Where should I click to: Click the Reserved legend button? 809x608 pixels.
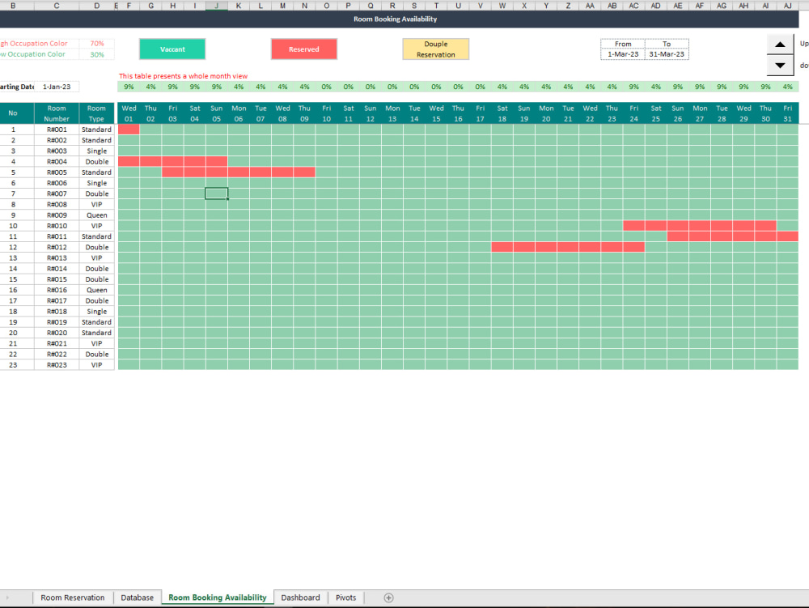304,49
